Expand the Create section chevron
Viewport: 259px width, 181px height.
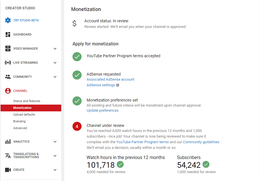pos(55,170)
